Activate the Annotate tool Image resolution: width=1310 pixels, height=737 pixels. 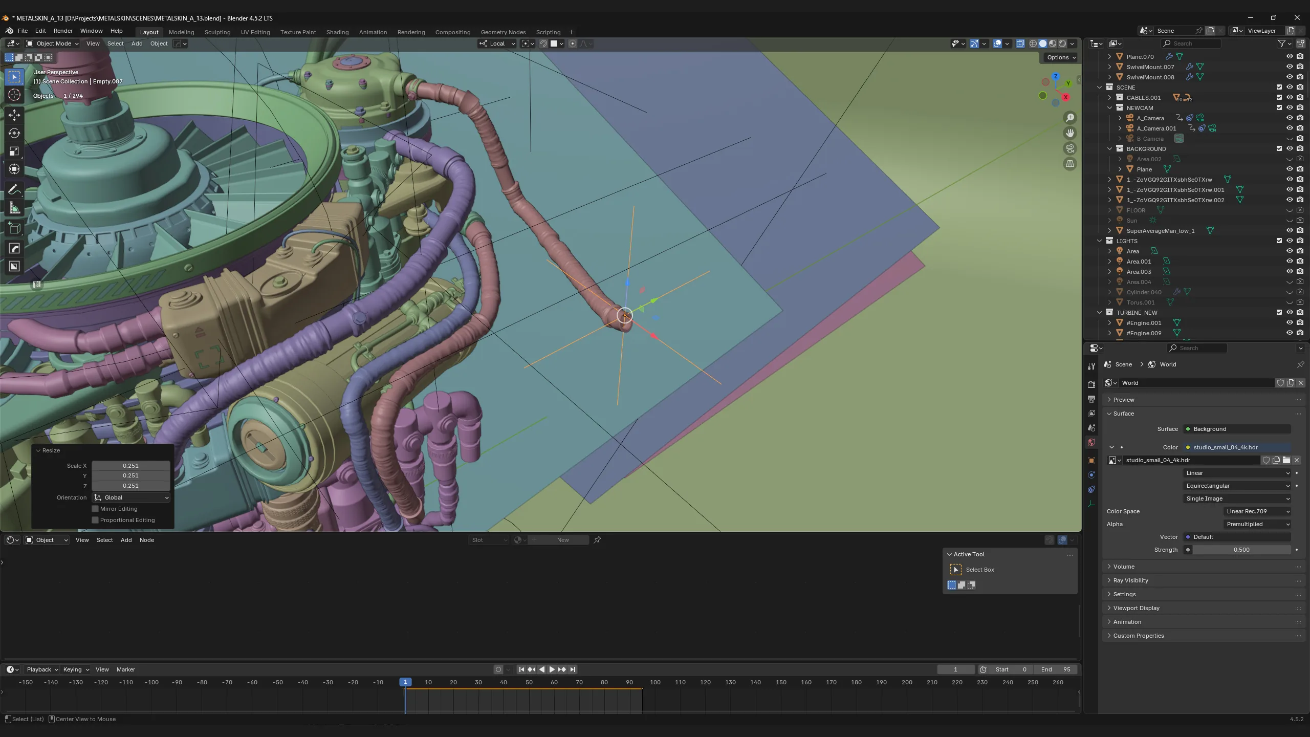coord(14,189)
